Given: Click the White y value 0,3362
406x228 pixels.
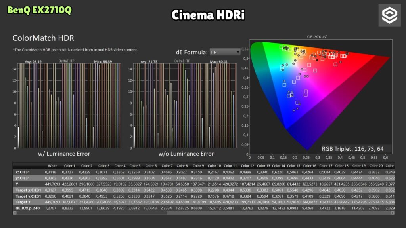Looking at the screenshot, I should pos(50,178).
